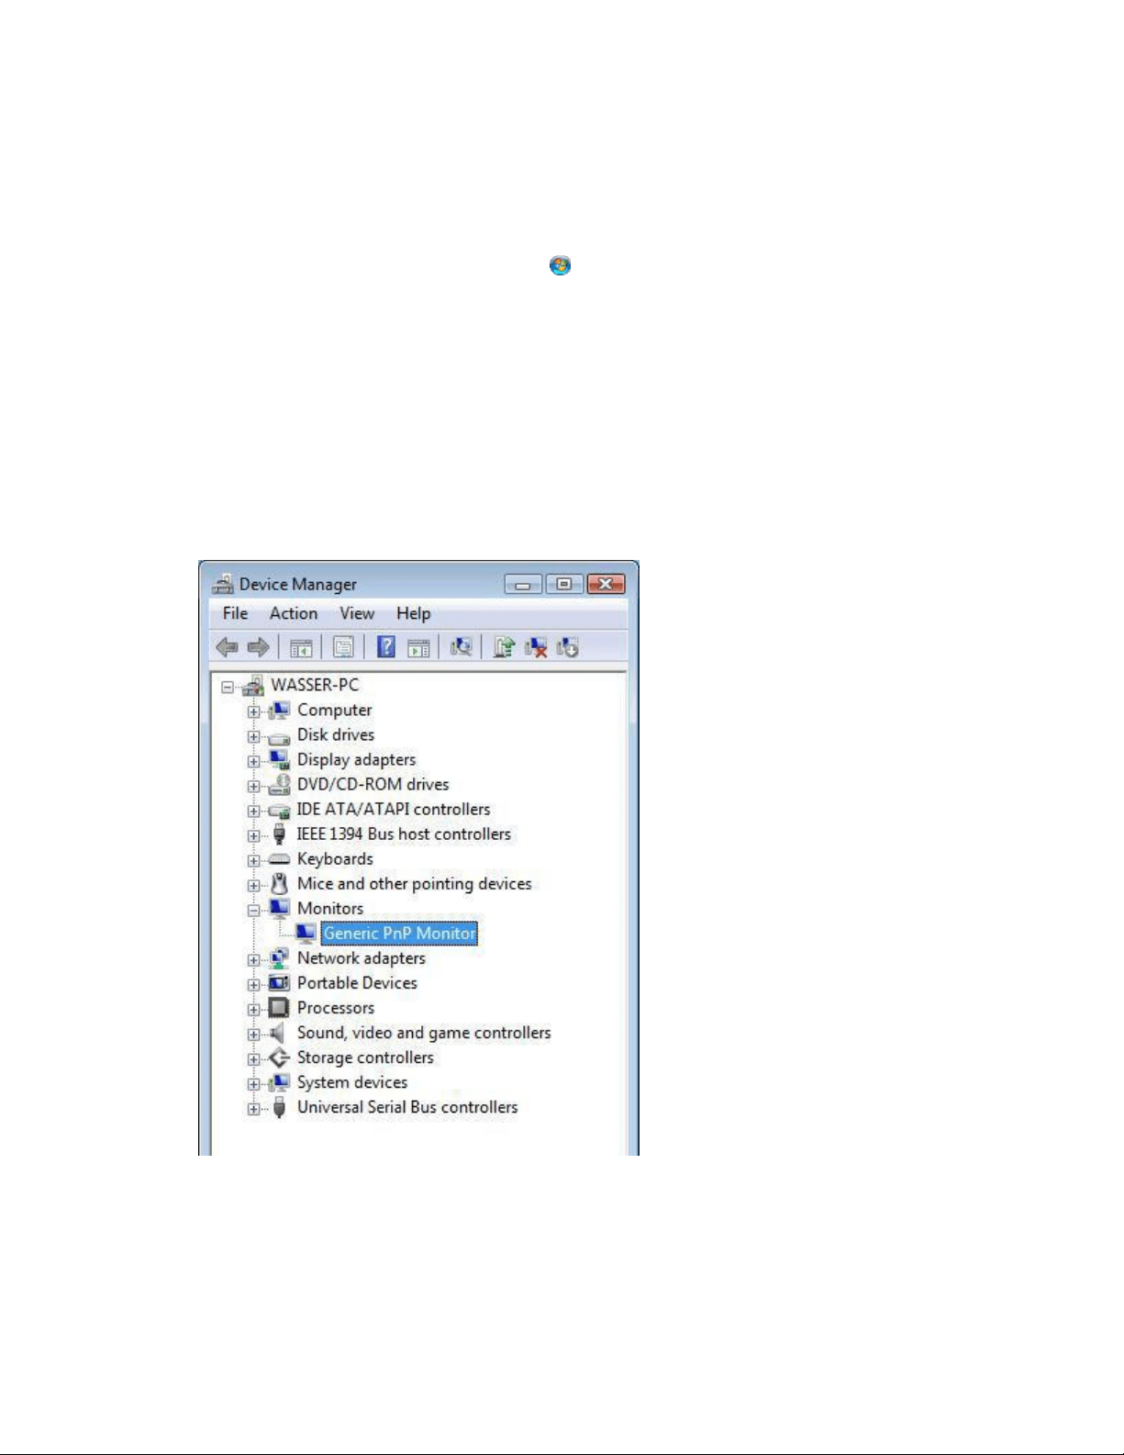Image resolution: width=1124 pixels, height=1455 pixels.
Task: Click the Uninstall device icon with red X
Action: (x=536, y=648)
